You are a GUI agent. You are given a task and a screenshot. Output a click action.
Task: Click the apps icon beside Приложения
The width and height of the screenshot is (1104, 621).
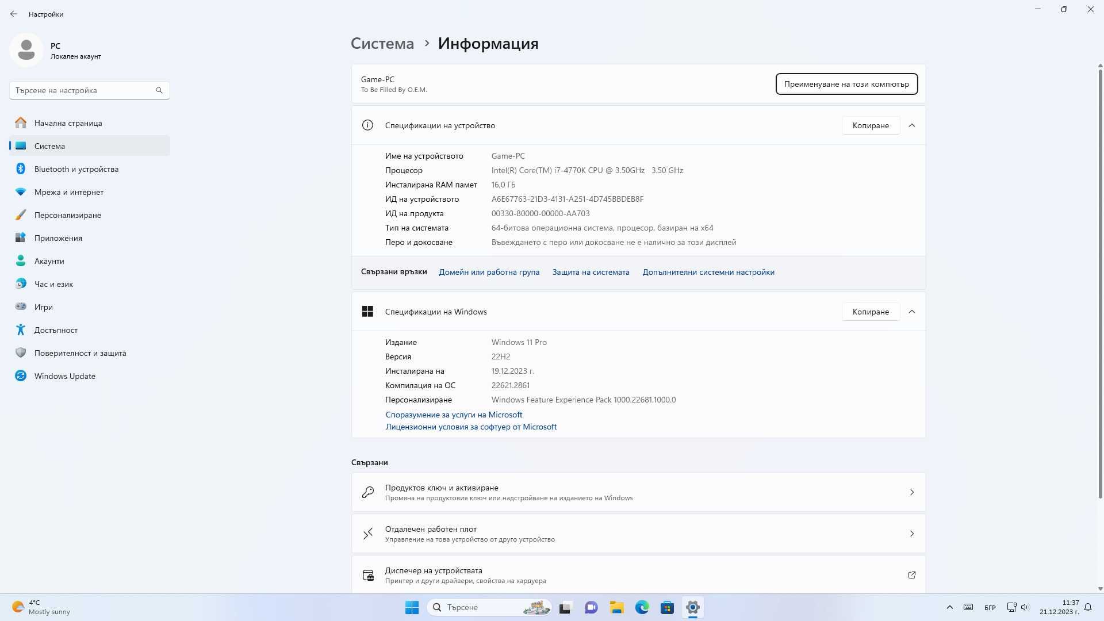click(x=21, y=237)
